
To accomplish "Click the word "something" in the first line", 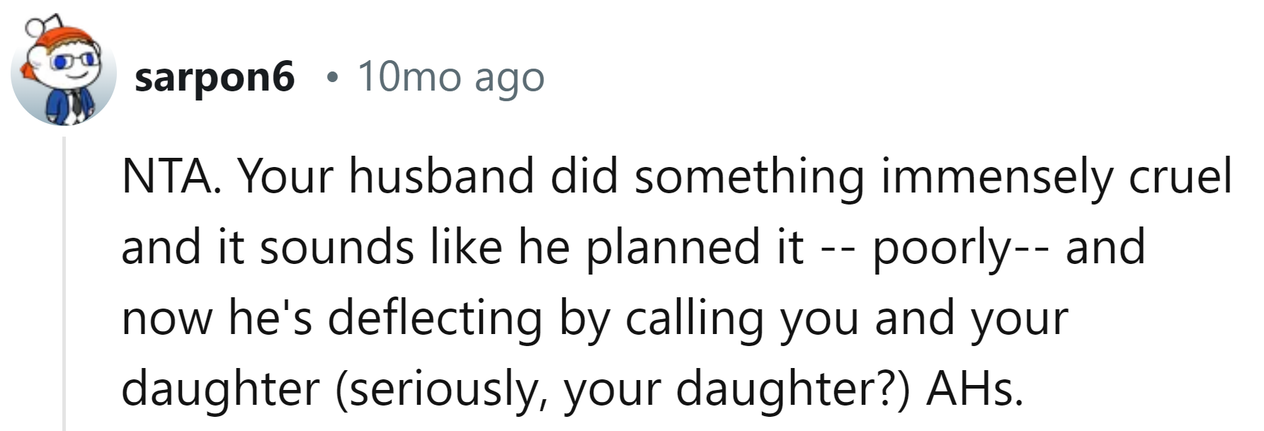I will [x=749, y=176].
